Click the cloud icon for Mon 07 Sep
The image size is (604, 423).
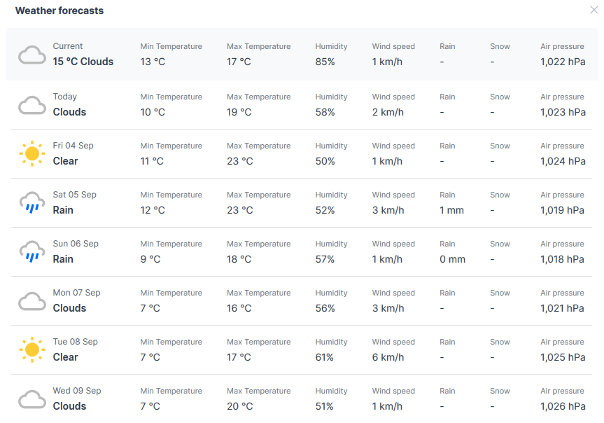tap(32, 301)
